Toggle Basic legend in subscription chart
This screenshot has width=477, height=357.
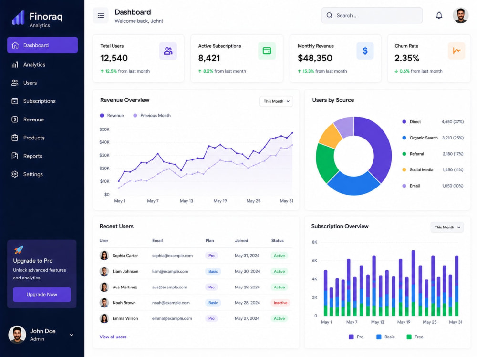(385, 337)
